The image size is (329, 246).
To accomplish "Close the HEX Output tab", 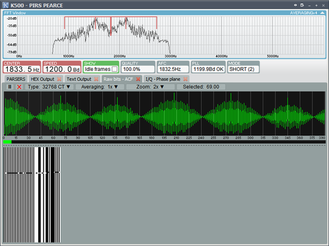I will click(x=59, y=79).
